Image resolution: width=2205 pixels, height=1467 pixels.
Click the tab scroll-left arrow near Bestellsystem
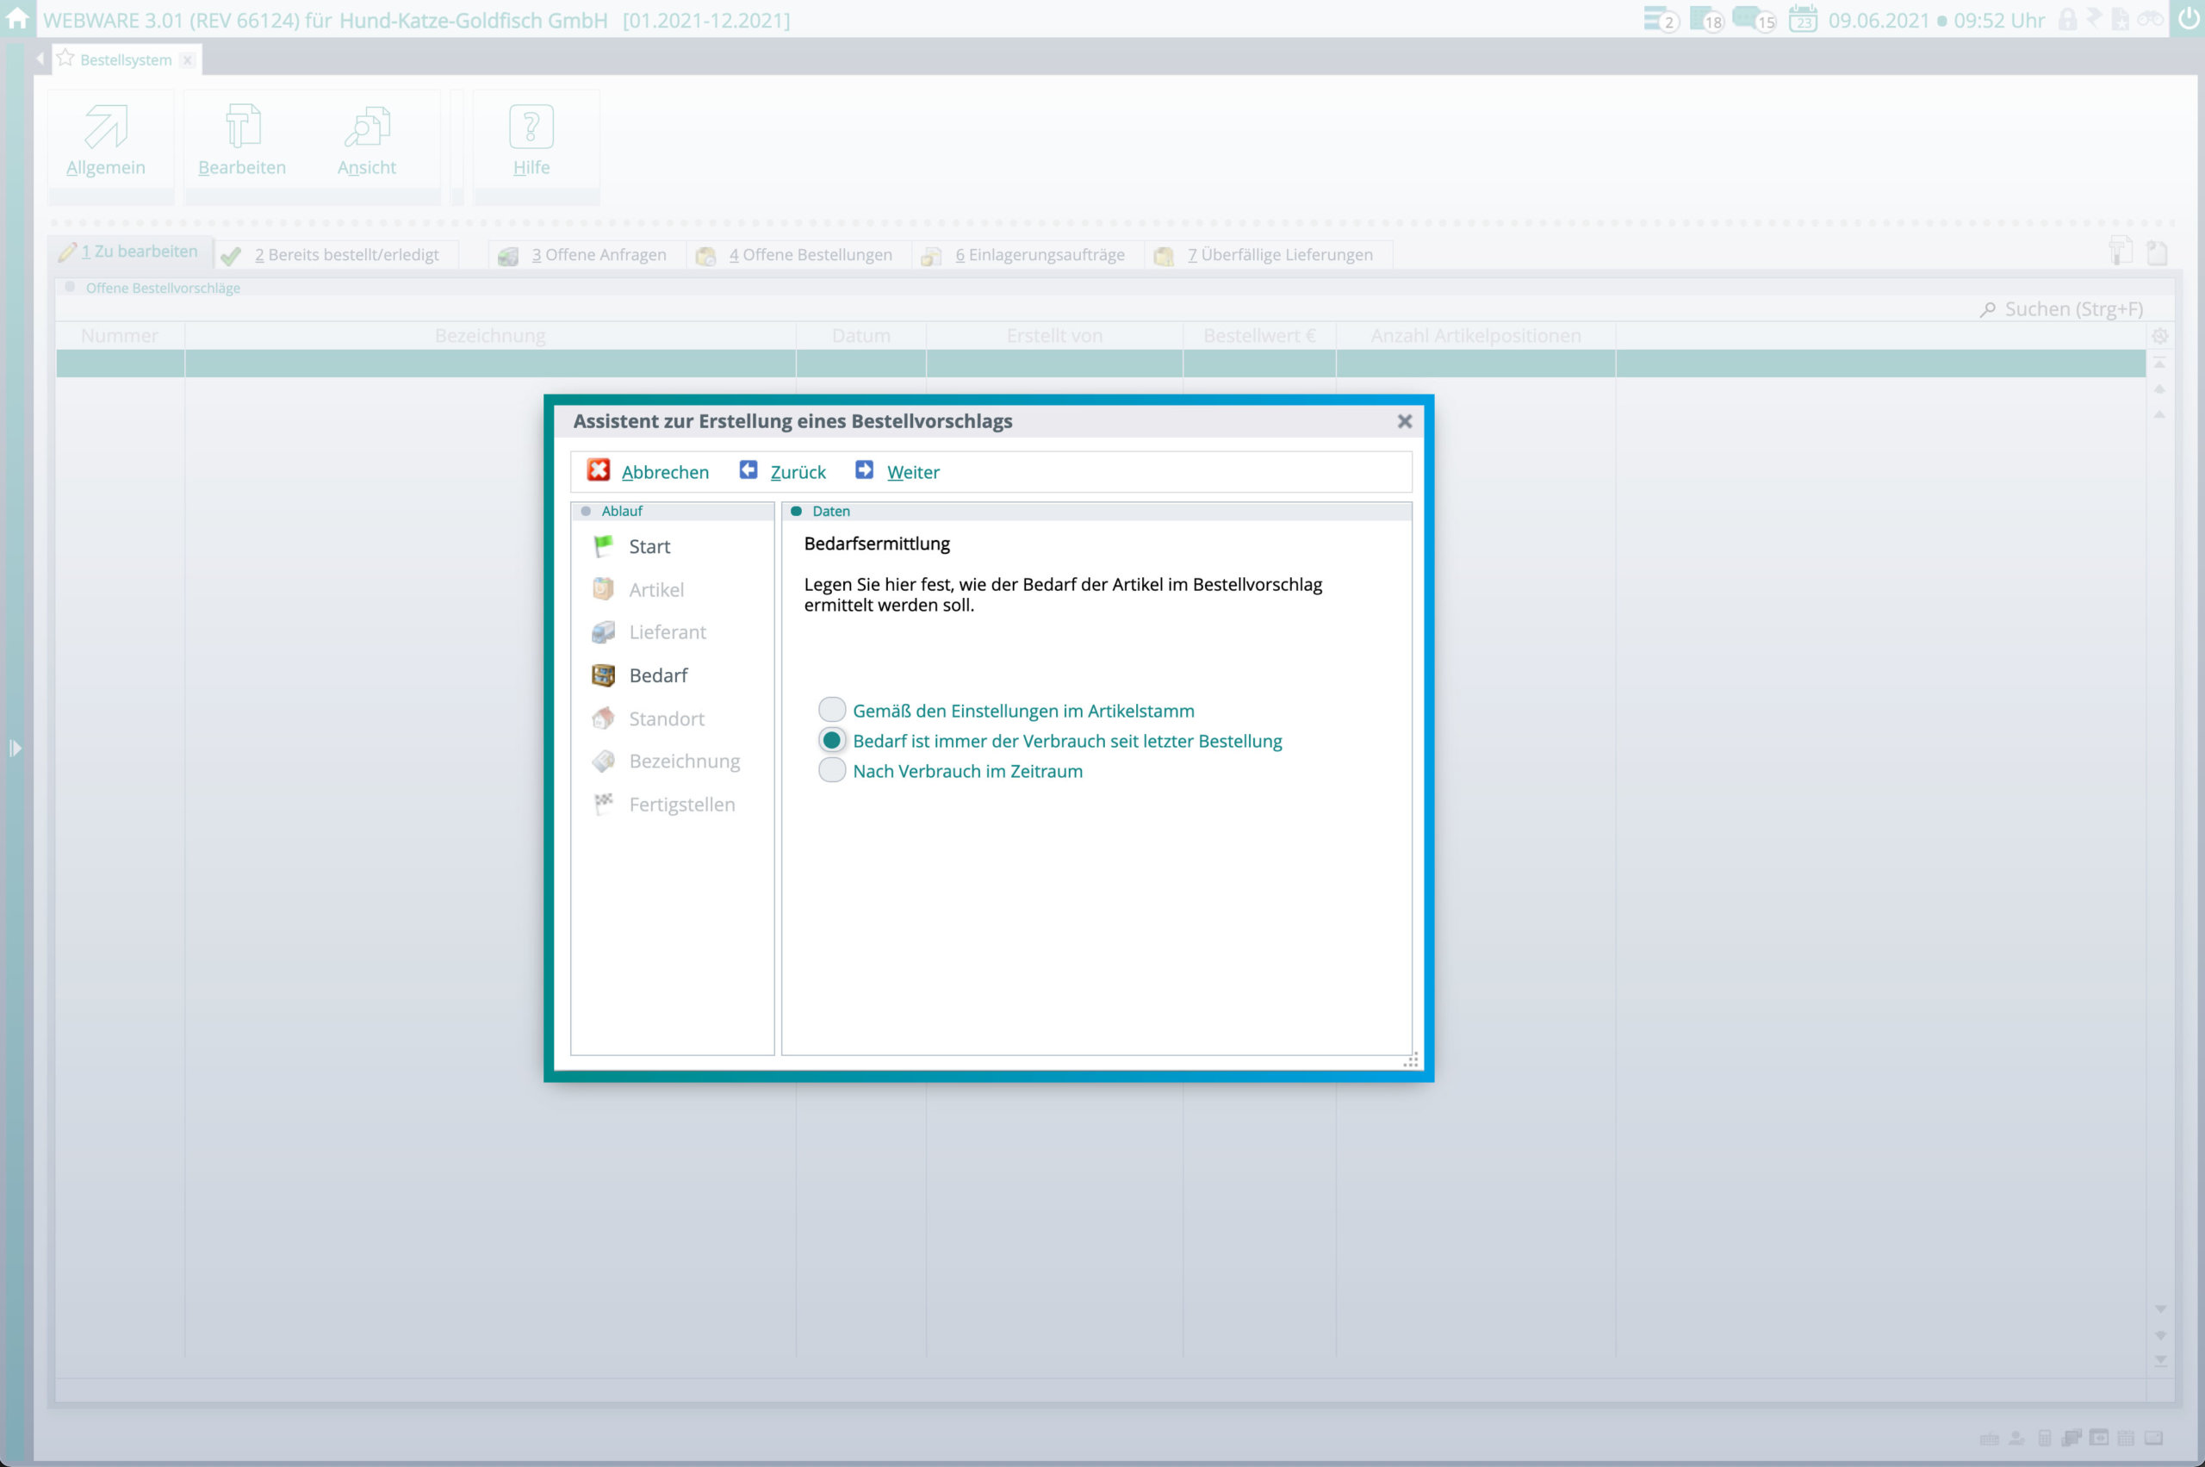click(40, 59)
